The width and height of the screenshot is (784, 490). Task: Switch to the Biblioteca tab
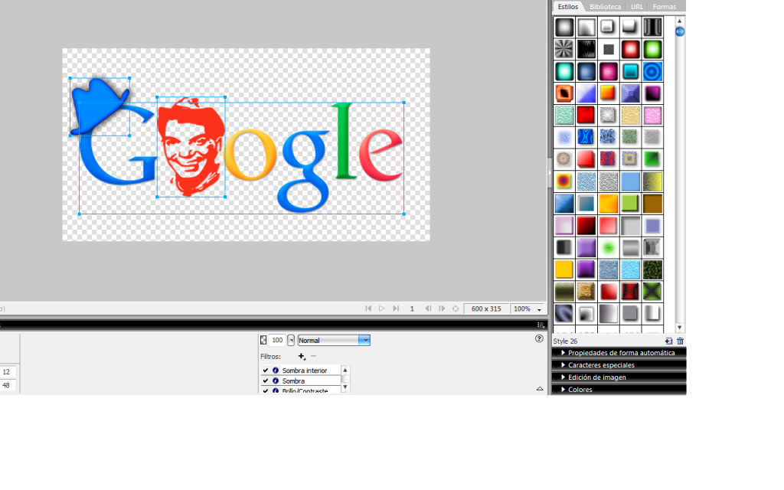605,7
